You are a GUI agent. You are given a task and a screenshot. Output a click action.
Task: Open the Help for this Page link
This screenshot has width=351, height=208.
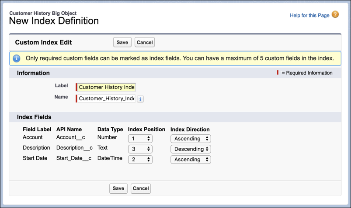tap(309, 15)
